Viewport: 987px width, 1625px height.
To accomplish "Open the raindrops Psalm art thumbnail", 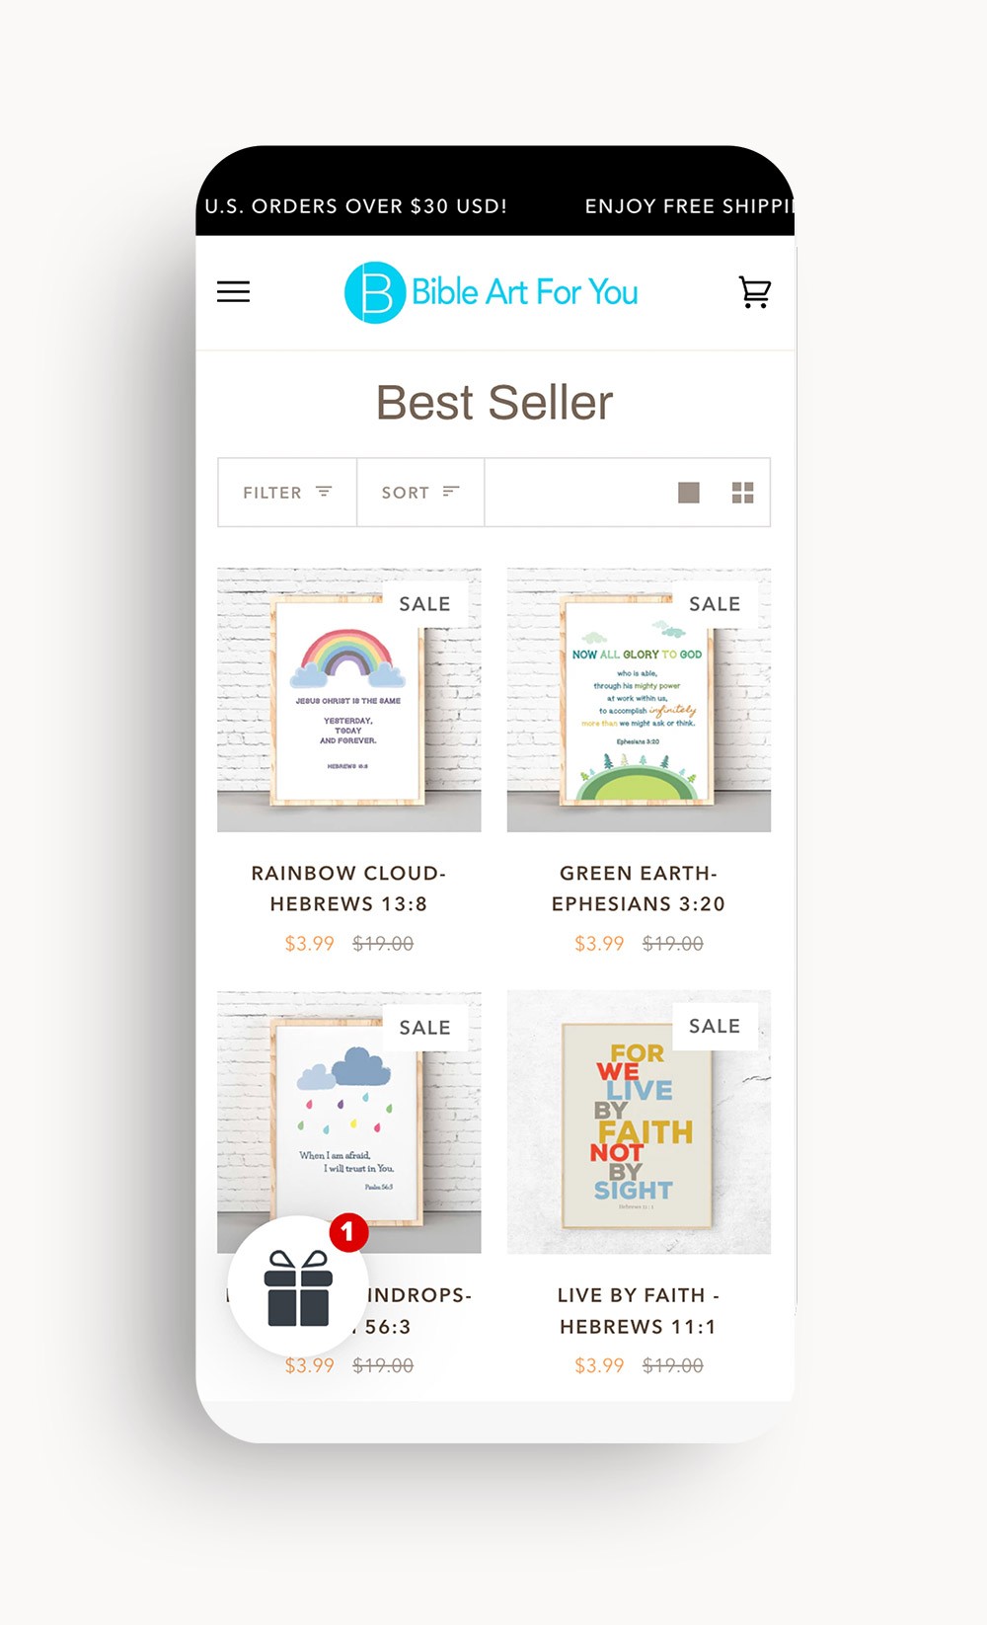I will pos(349,1122).
